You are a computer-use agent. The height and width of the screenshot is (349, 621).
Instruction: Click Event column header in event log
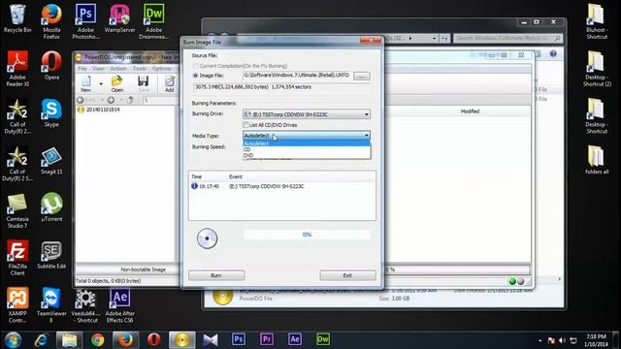(x=236, y=176)
